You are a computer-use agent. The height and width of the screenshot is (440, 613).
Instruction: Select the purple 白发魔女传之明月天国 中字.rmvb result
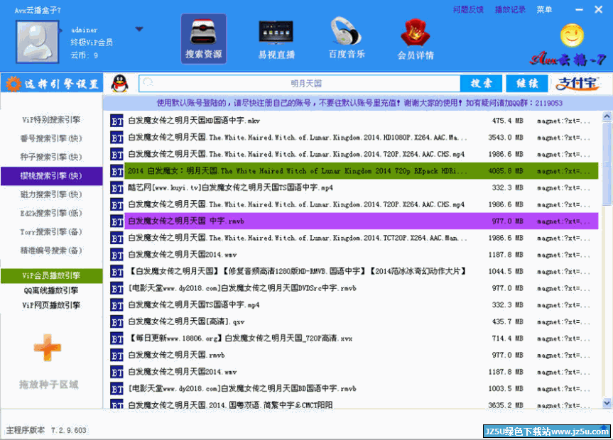[362, 221]
